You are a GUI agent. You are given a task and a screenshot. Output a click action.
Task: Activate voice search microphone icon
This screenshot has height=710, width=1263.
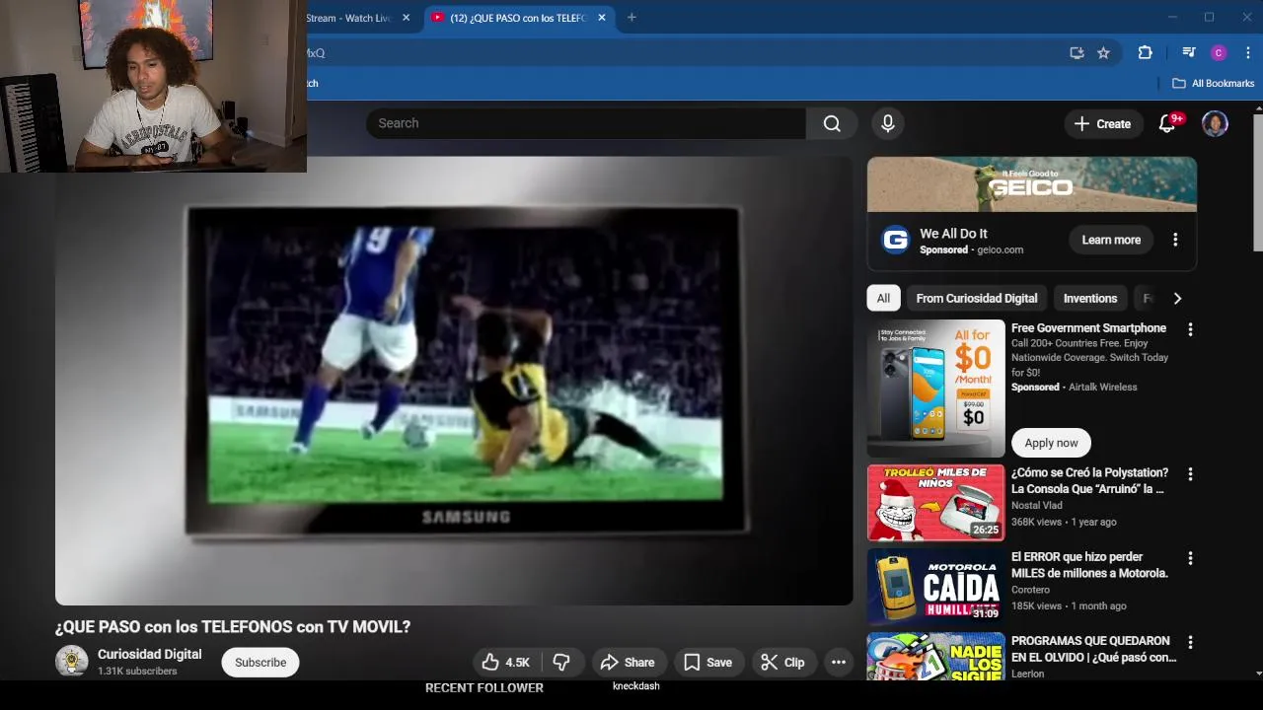pos(887,123)
